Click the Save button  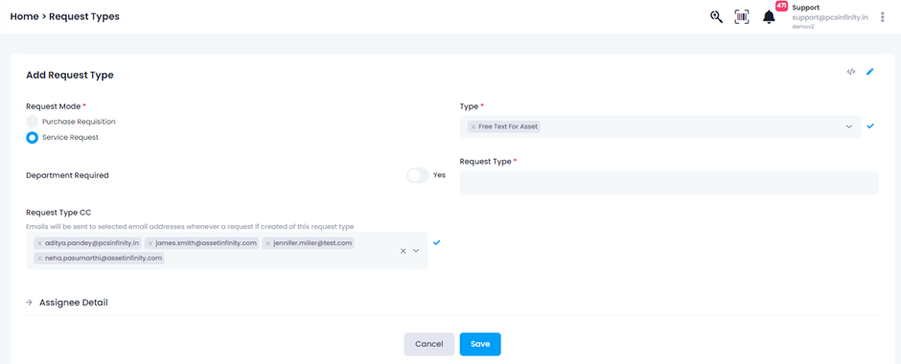[x=480, y=344]
